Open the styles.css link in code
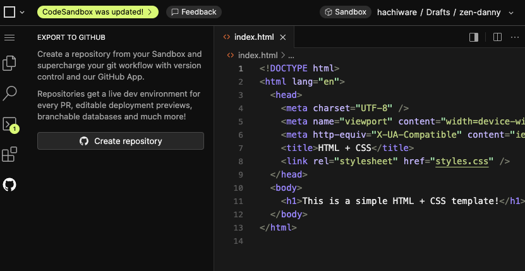The image size is (525, 271). 463,161
